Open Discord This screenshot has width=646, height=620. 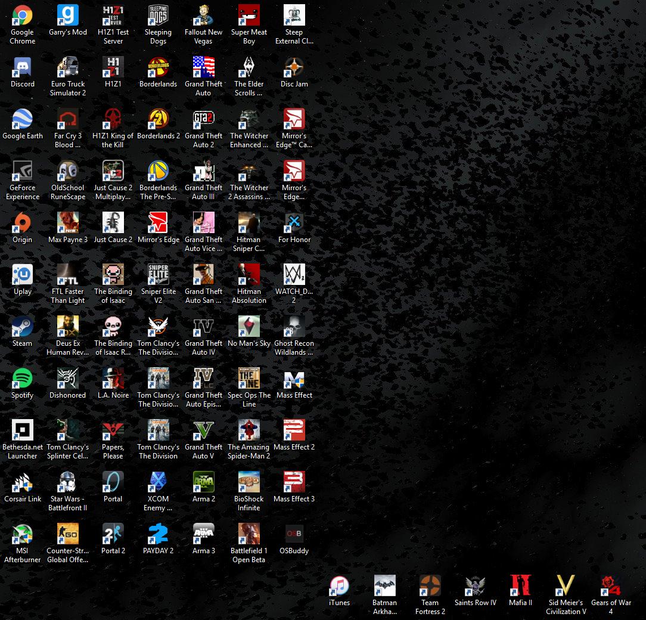click(x=22, y=66)
